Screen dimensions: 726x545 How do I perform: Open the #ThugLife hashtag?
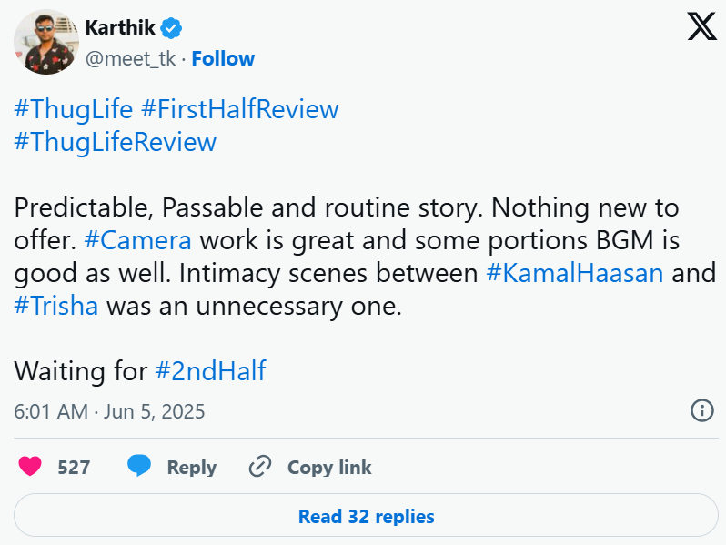(74, 109)
